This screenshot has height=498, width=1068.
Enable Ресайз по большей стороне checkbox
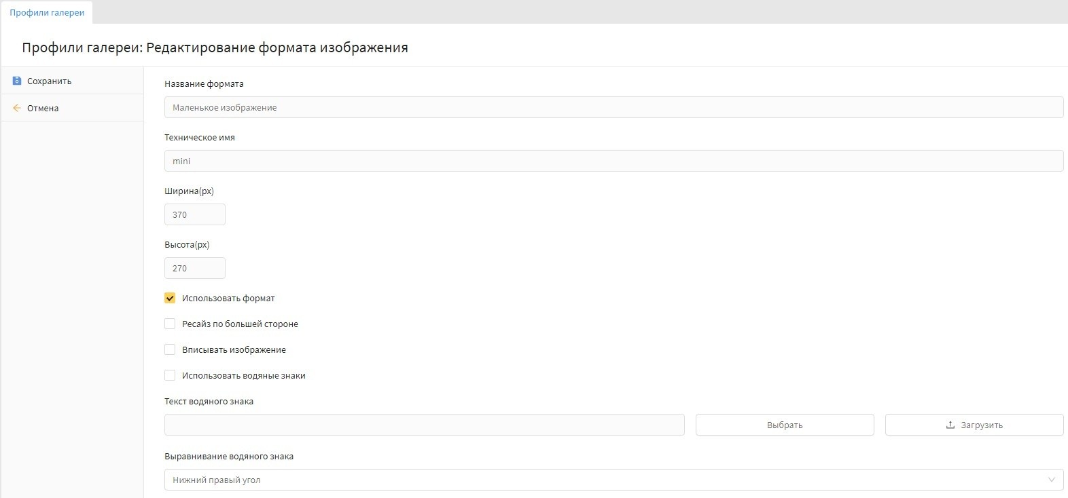[170, 324]
